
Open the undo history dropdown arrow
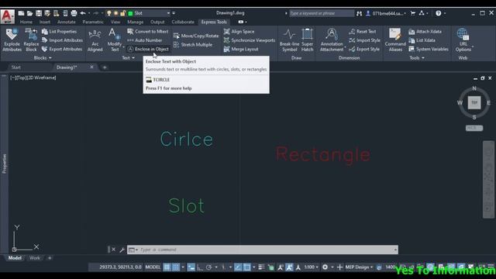pos(89,13)
